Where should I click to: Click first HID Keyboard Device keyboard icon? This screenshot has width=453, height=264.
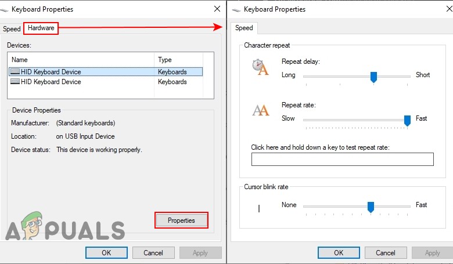point(15,71)
